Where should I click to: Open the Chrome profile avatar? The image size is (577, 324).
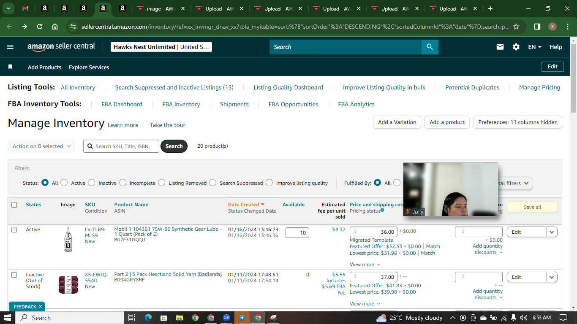[x=553, y=27]
